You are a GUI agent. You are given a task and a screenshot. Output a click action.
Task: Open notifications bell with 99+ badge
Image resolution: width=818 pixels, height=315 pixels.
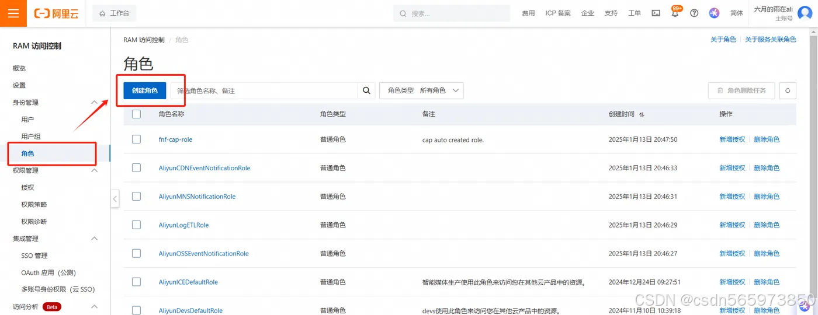click(675, 12)
